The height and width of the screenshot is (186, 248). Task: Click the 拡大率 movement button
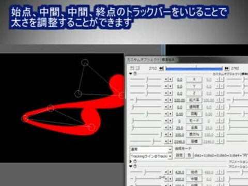[x=194, y=100]
